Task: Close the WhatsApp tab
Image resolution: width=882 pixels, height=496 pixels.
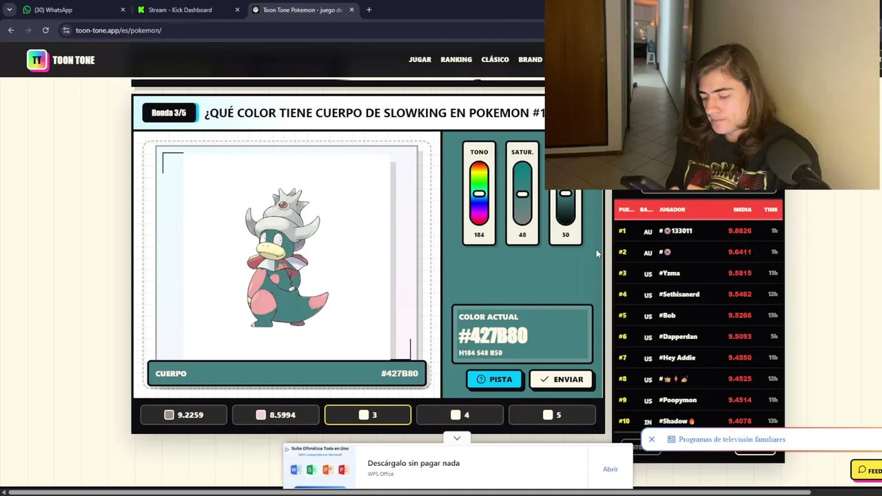Action: (123, 10)
